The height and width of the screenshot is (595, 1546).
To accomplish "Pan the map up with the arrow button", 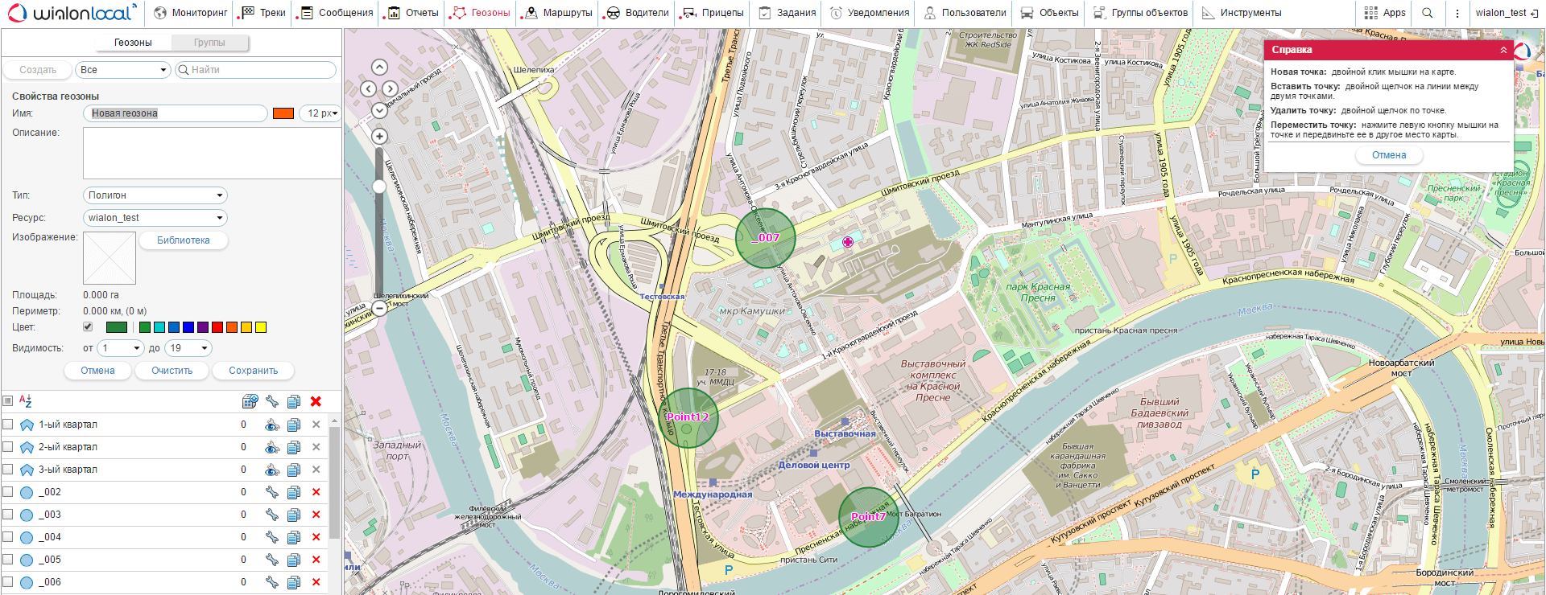I will pos(379,68).
